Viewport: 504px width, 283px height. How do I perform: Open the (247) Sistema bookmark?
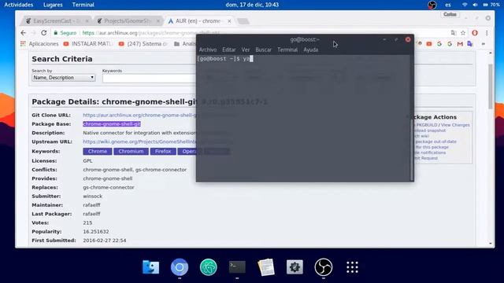tap(143, 44)
